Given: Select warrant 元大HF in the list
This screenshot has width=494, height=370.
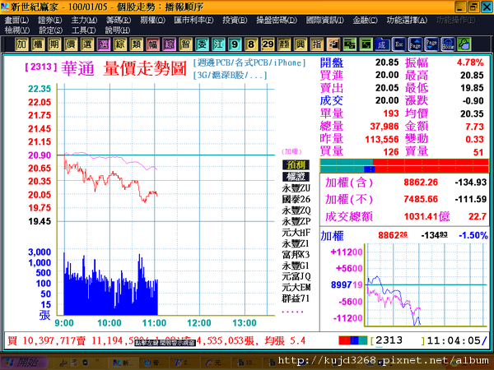Looking at the screenshot, I should click(x=296, y=233).
